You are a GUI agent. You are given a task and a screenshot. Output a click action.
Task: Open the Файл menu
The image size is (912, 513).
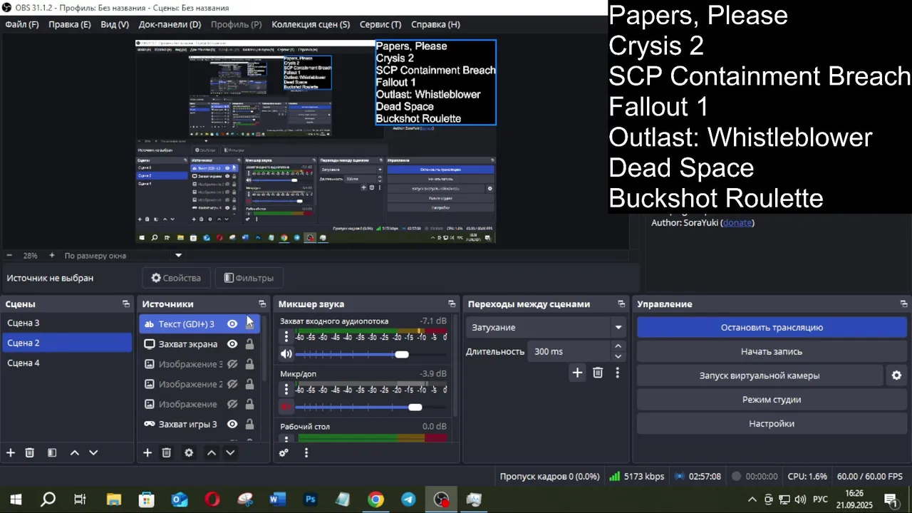pos(22,24)
